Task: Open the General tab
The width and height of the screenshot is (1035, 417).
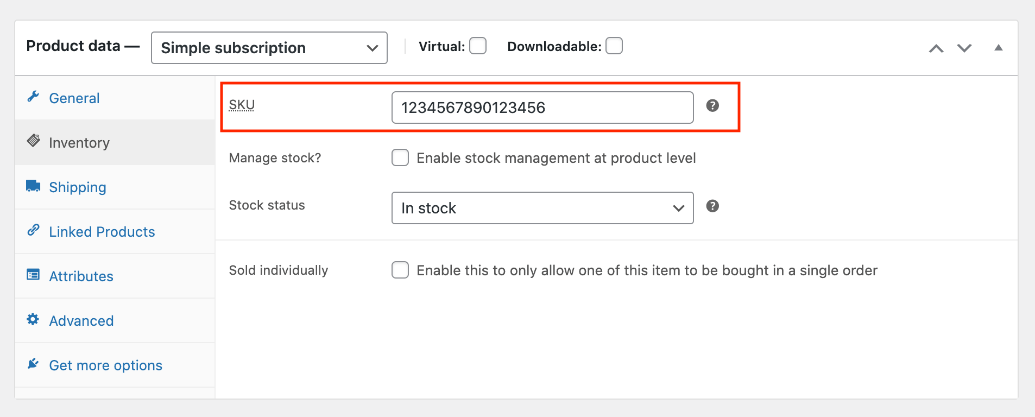Action: (x=115, y=98)
